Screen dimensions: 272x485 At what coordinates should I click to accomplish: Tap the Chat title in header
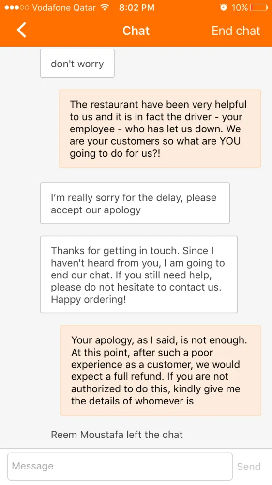click(x=136, y=31)
